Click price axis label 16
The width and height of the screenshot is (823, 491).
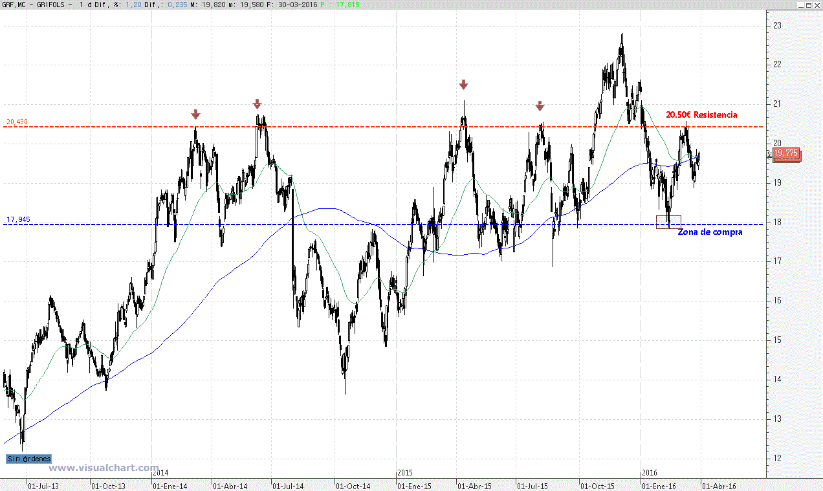(777, 301)
